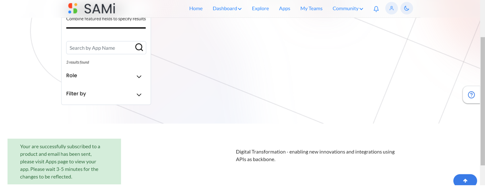Click the Digital Transformation description text

coord(315,155)
